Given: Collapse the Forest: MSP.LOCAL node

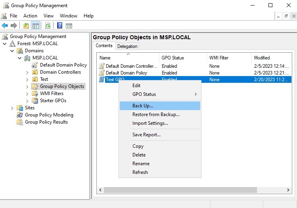Looking at the screenshot, I should [x=4, y=44].
